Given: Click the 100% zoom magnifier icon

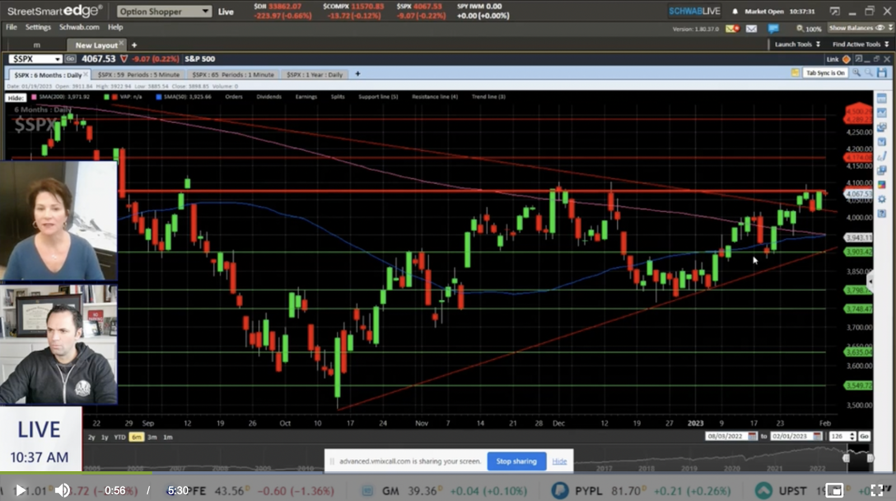Looking at the screenshot, I should pyautogui.click(x=800, y=29).
